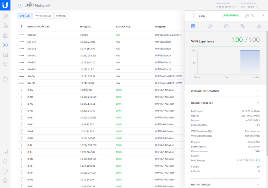The image size is (268, 188).
Task: Pop out the B-AA properties panel
Action: click(247, 16)
